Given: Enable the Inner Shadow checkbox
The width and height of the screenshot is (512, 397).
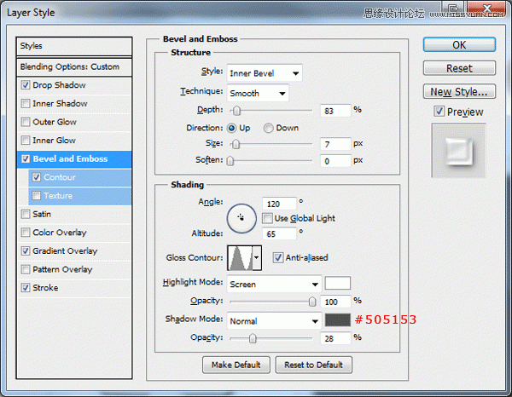Looking at the screenshot, I should point(26,104).
